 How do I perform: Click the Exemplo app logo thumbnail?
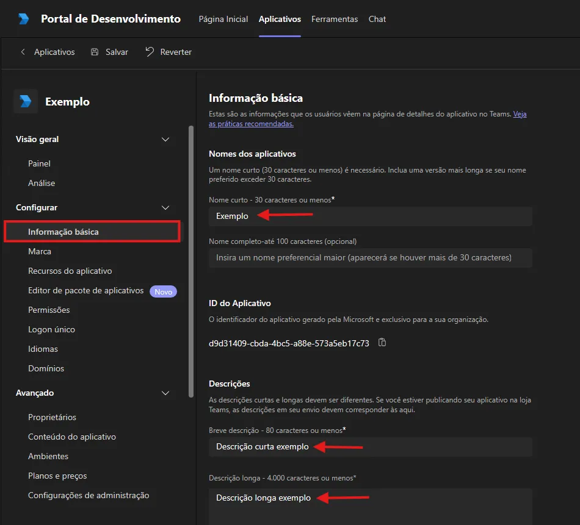(x=26, y=101)
